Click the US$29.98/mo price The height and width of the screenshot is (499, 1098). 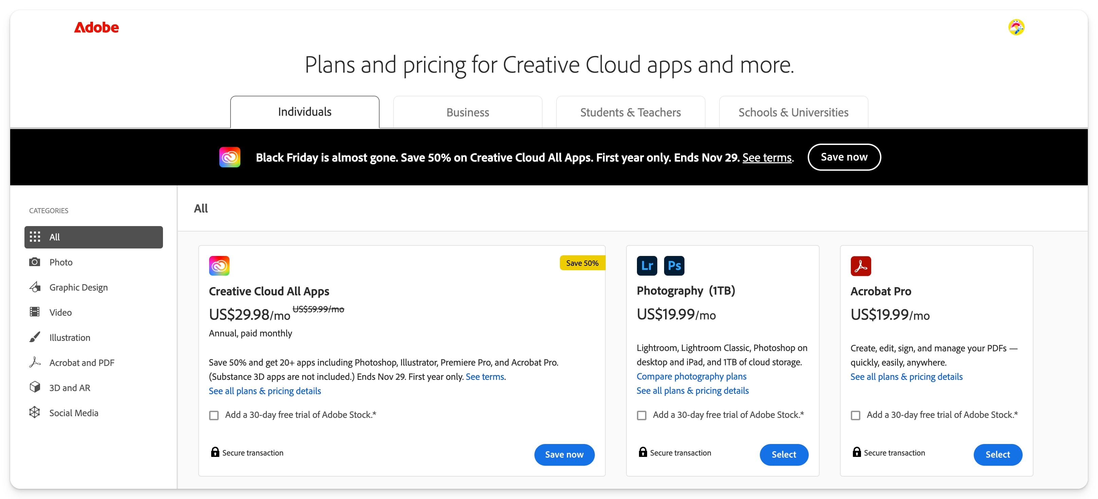pos(249,314)
